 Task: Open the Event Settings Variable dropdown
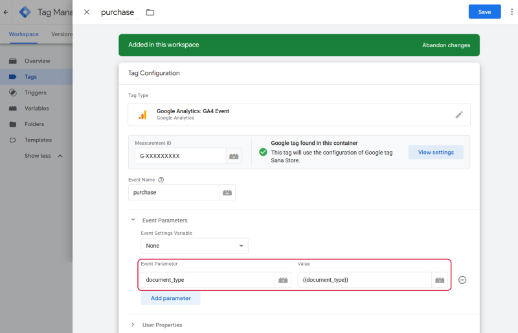point(195,246)
